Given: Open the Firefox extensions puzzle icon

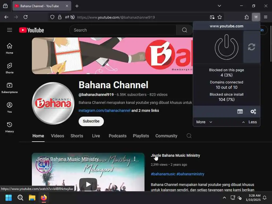Looking at the screenshot, I should [x=246, y=17].
